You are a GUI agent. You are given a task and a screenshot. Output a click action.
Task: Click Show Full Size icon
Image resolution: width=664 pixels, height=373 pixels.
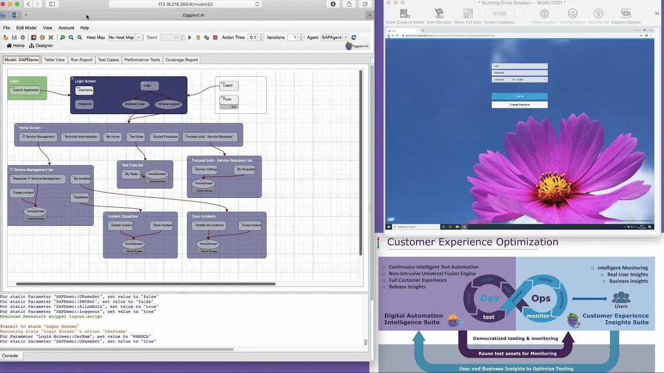click(468, 14)
